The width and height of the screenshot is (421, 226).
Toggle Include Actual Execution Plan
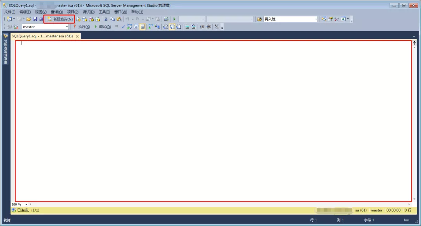point(151,27)
